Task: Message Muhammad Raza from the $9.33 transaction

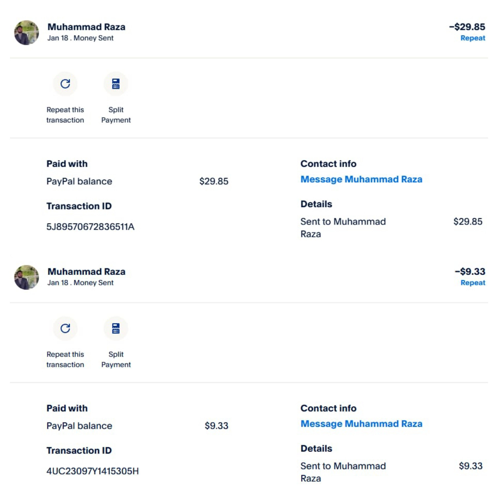Action: 361,424
